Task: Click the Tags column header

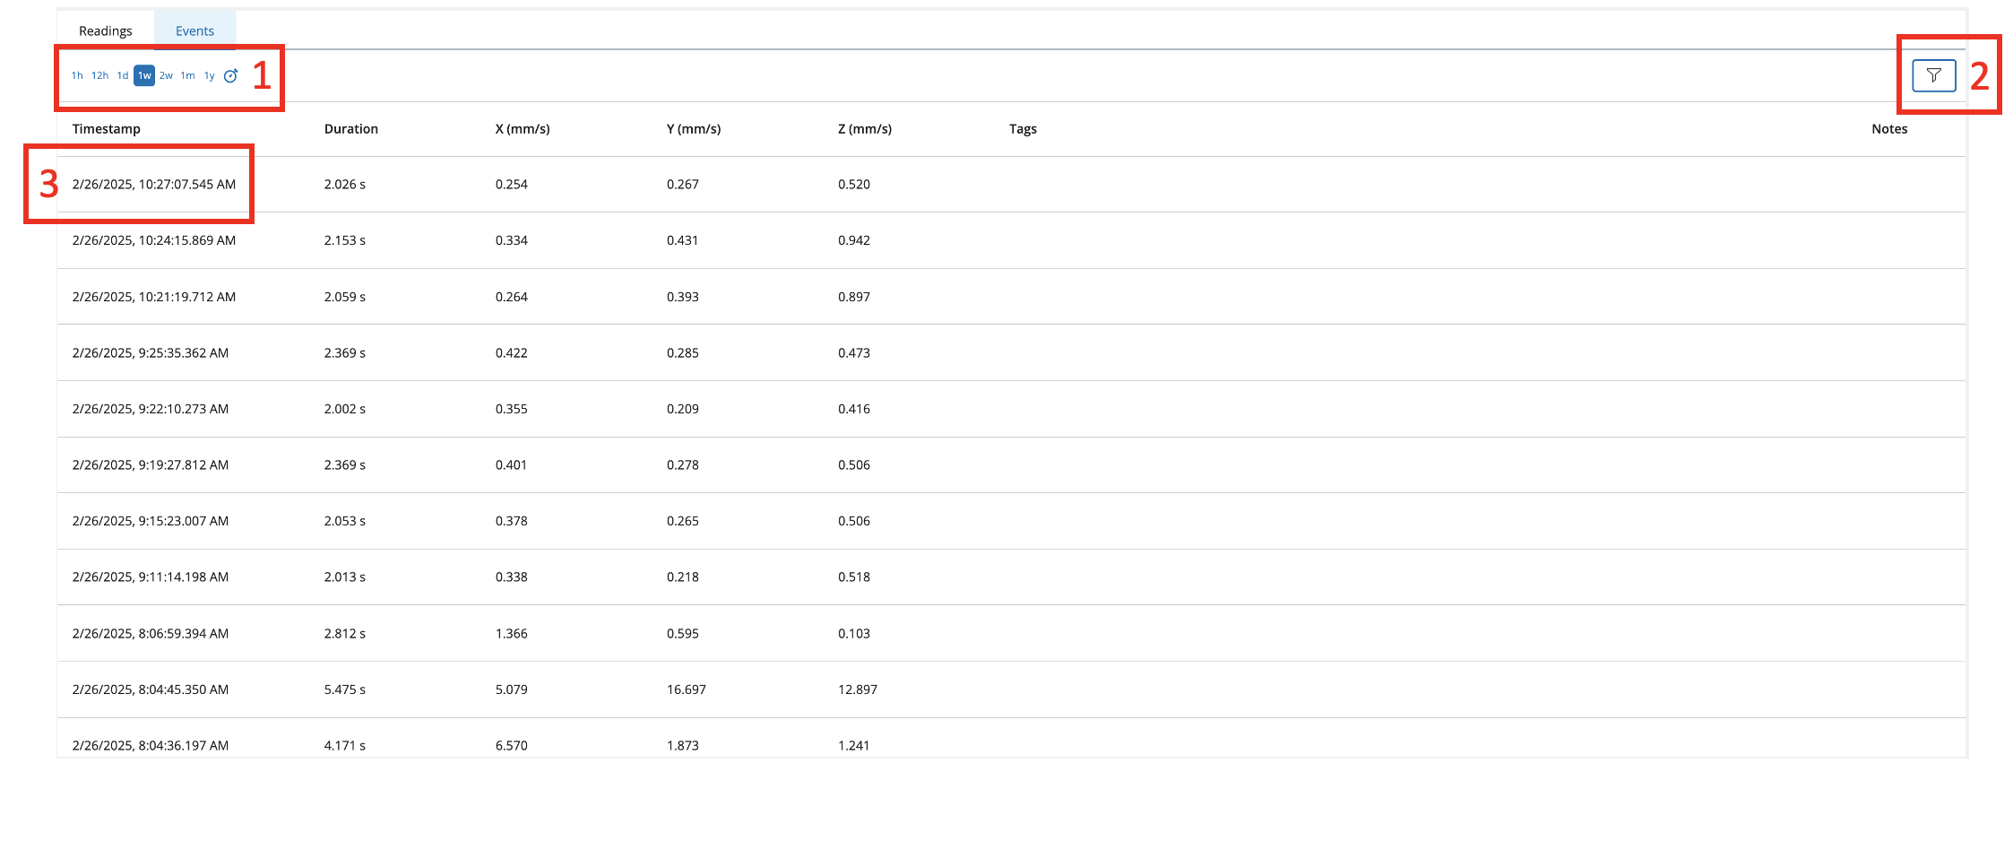Action: click(x=1023, y=129)
